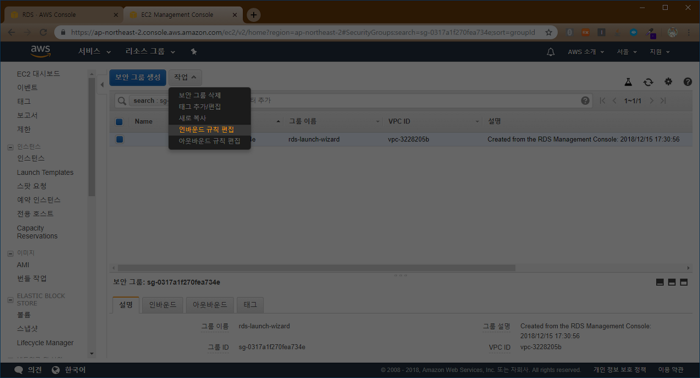Switch to the 설명 tab
This screenshot has width=700, height=378.
point(126,305)
